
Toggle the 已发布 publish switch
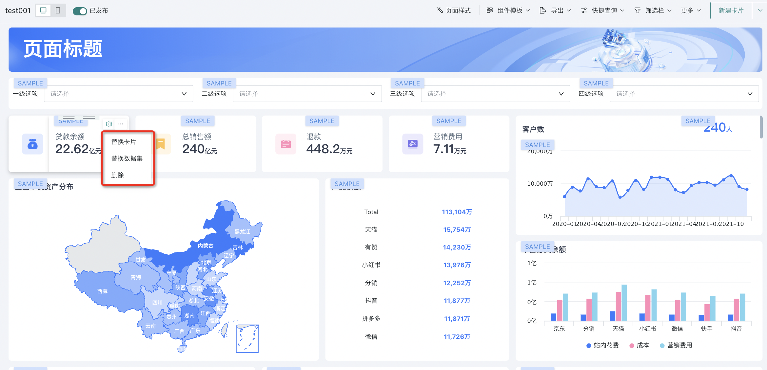pyautogui.click(x=80, y=11)
